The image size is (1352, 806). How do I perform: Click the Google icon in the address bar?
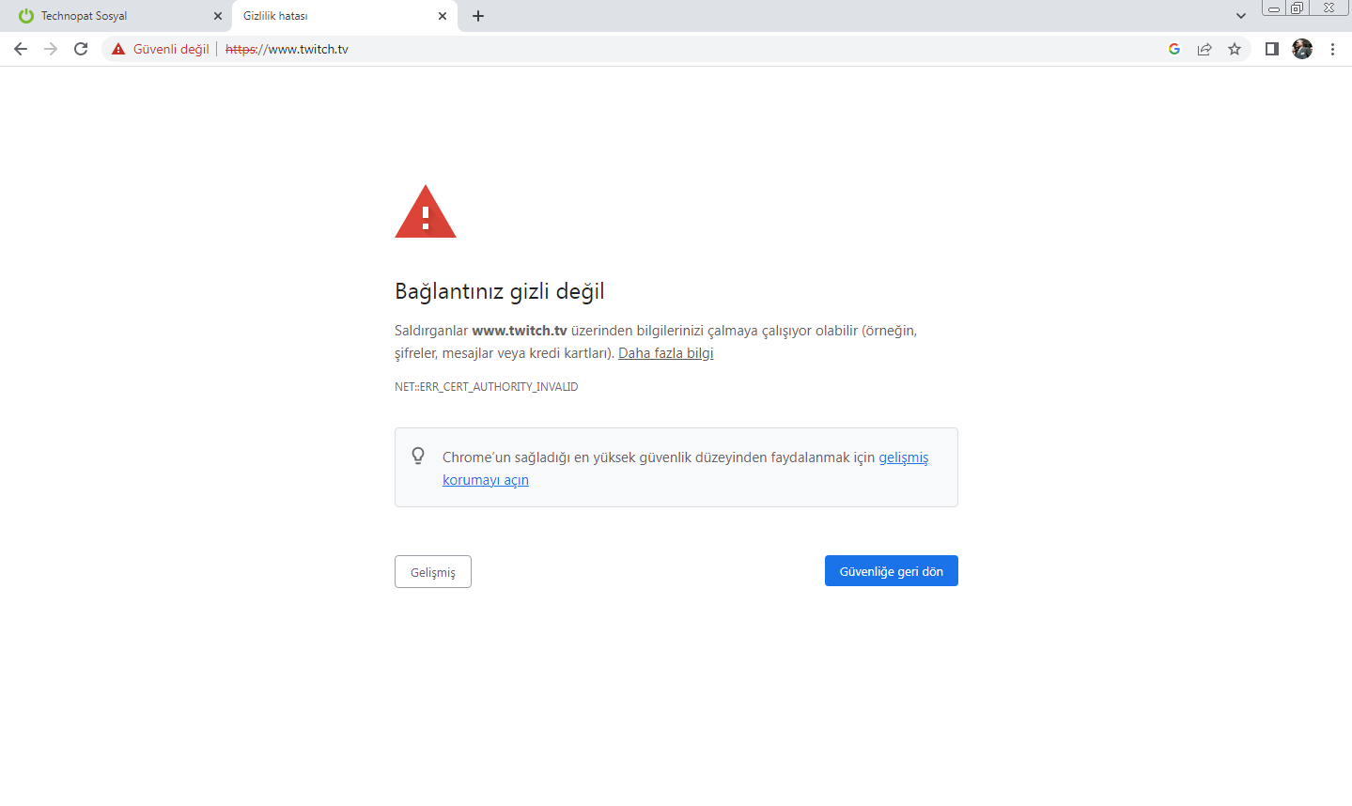(1174, 49)
